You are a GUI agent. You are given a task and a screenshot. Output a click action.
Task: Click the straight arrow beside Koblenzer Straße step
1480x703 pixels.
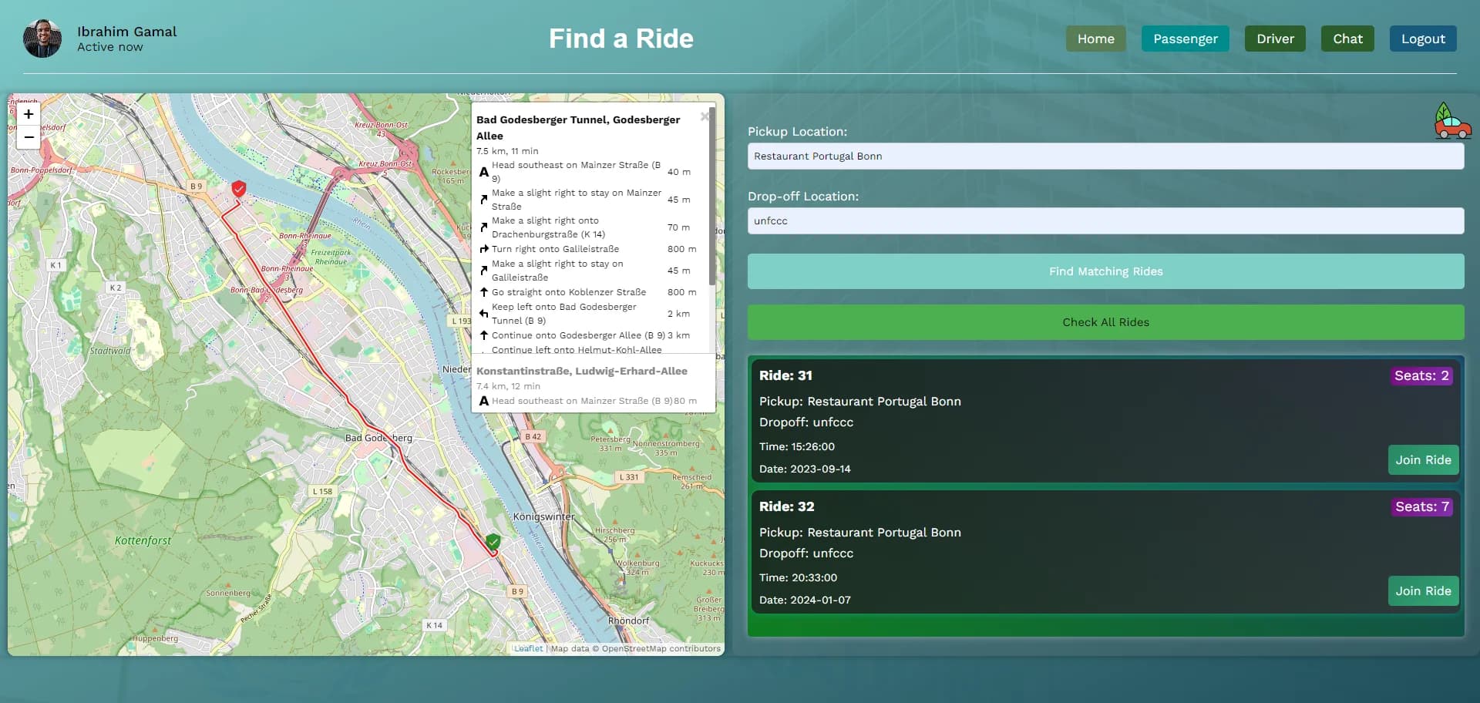(485, 292)
